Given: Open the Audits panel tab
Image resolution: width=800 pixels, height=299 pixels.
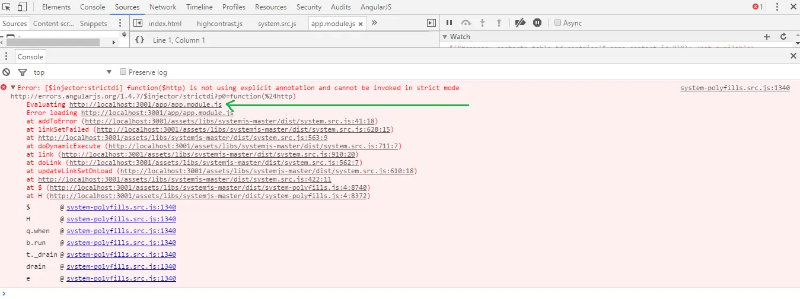Looking at the screenshot, I should pos(340,7).
